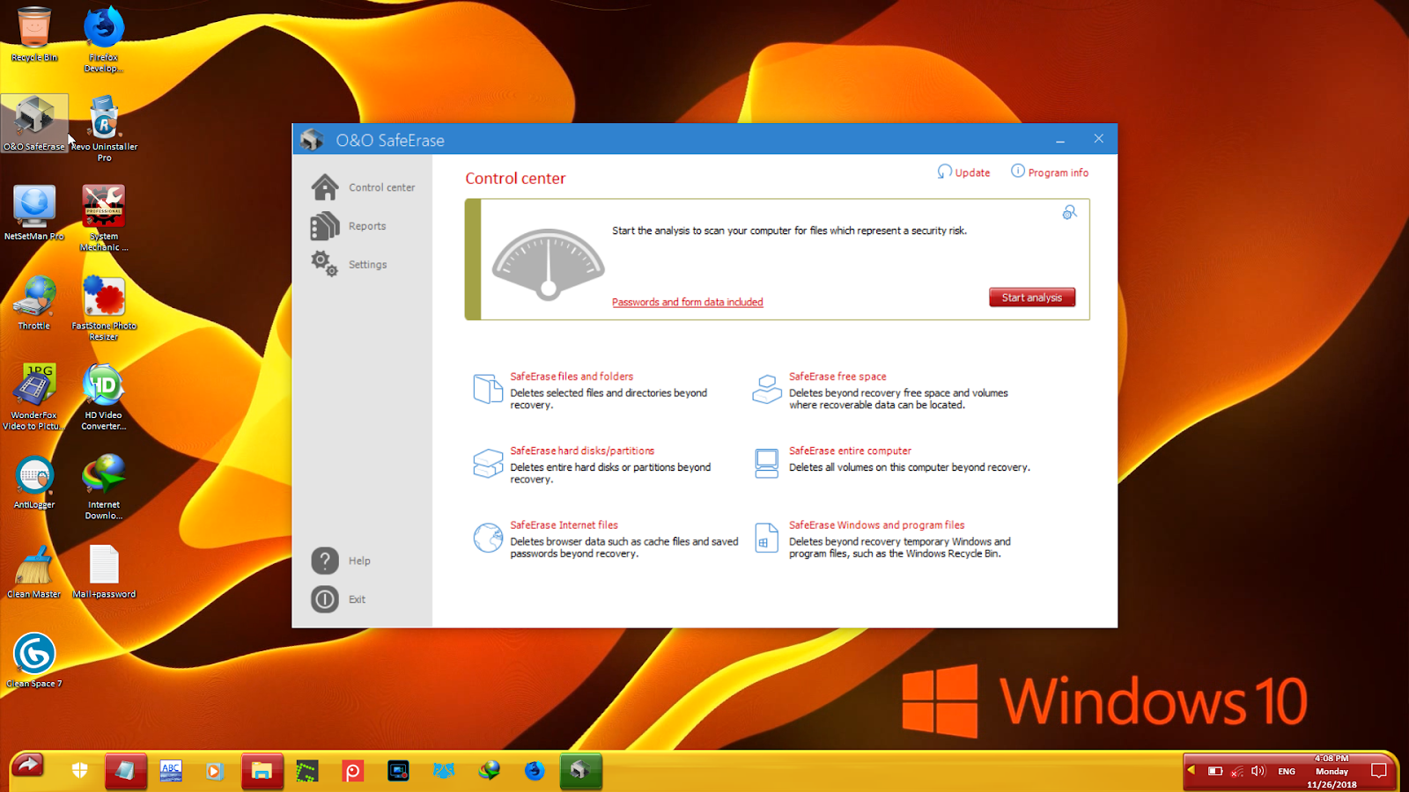Select Throttle desktop icon
The width and height of the screenshot is (1409, 792).
[x=34, y=302]
